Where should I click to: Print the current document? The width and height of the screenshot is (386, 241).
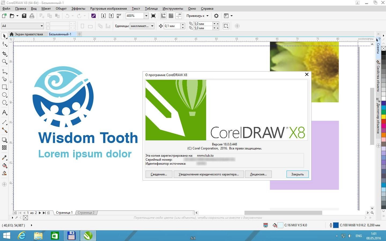[x=32, y=16]
